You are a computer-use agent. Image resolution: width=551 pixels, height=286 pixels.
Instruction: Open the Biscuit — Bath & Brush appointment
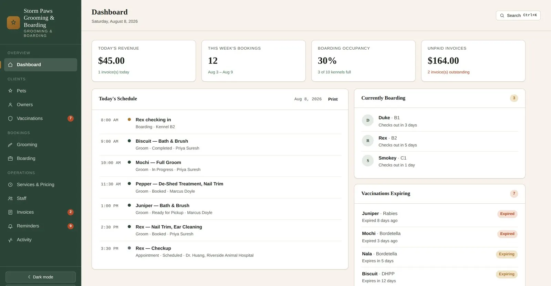pos(220,144)
